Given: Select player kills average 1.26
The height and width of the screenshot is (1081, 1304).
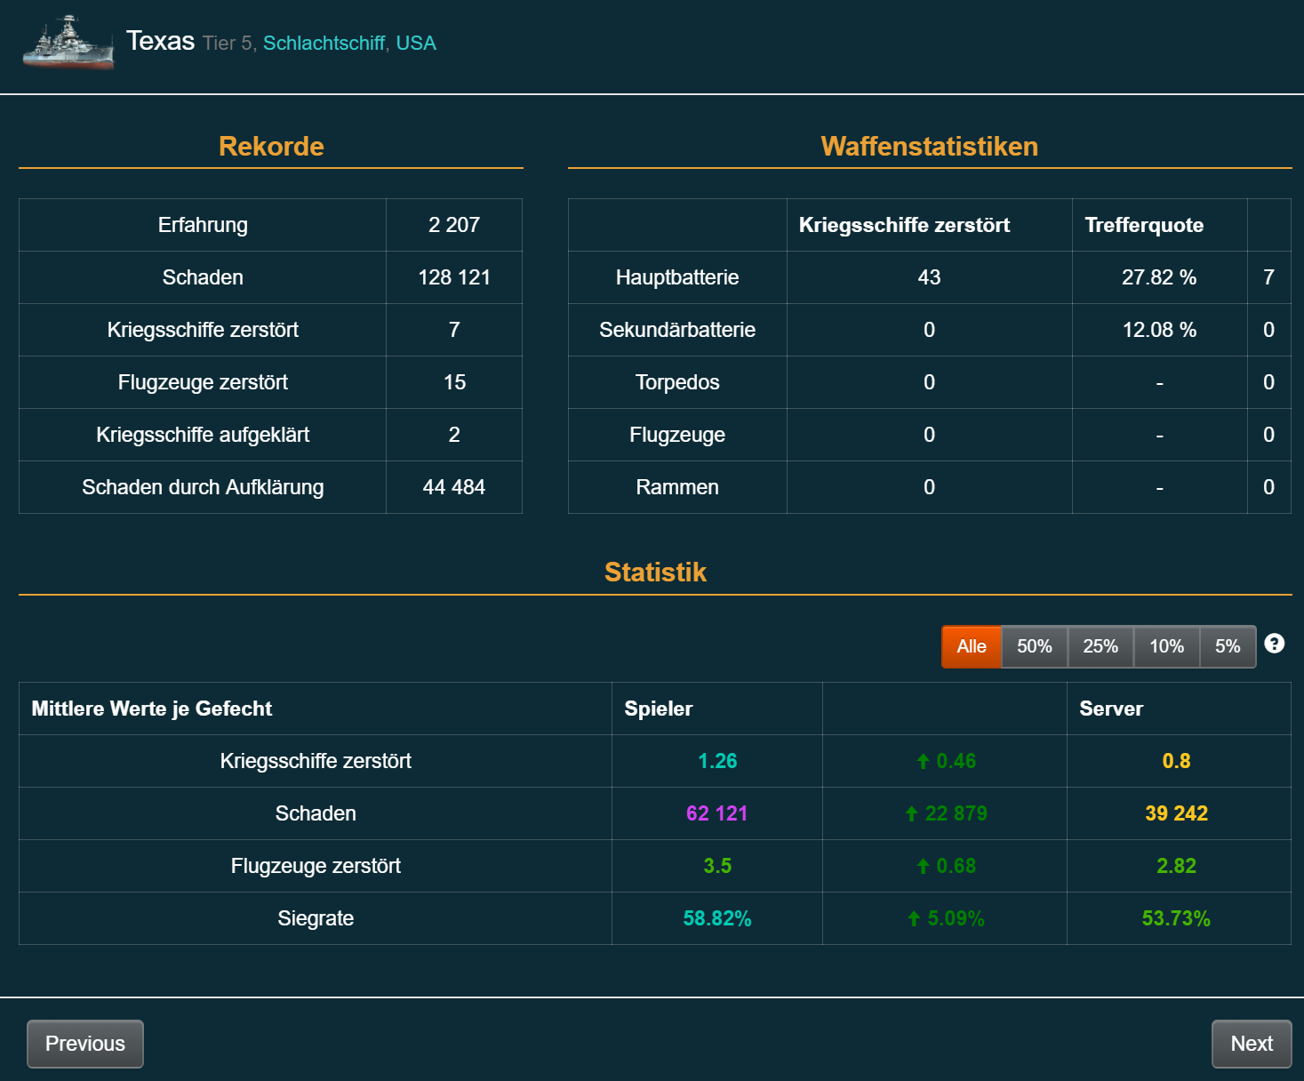Looking at the screenshot, I should coord(717,761).
